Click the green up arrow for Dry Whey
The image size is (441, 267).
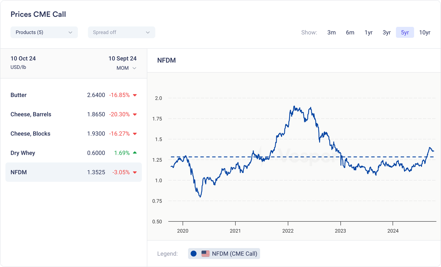[x=135, y=153]
